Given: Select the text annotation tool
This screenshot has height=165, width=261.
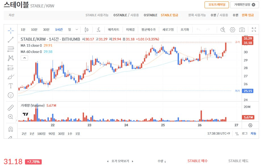Looking at the screenshot, I should click(x=10, y=86).
